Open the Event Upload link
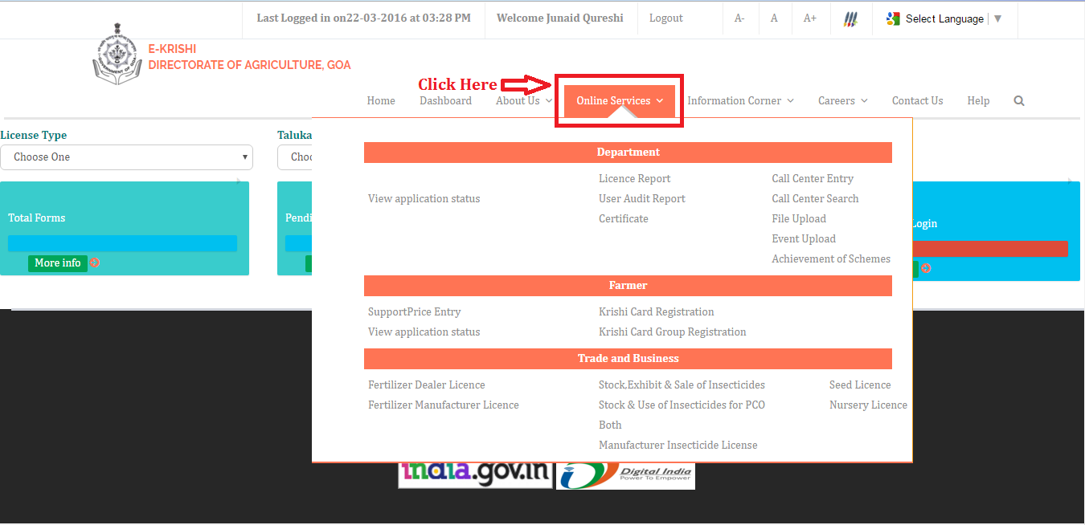Image resolution: width=1085 pixels, height=525 pixels. [x=804, y=238]
